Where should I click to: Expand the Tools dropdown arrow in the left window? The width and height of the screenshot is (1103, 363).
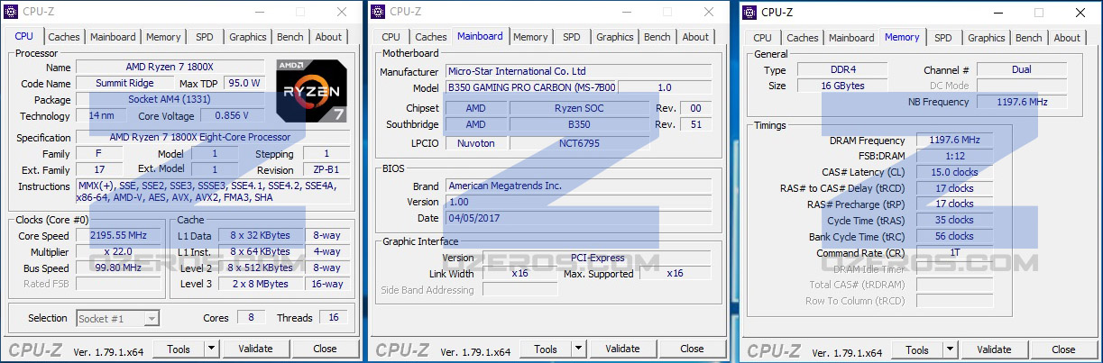[211, 349]
